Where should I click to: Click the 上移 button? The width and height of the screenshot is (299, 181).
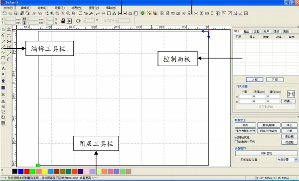[x=255, y=80]
